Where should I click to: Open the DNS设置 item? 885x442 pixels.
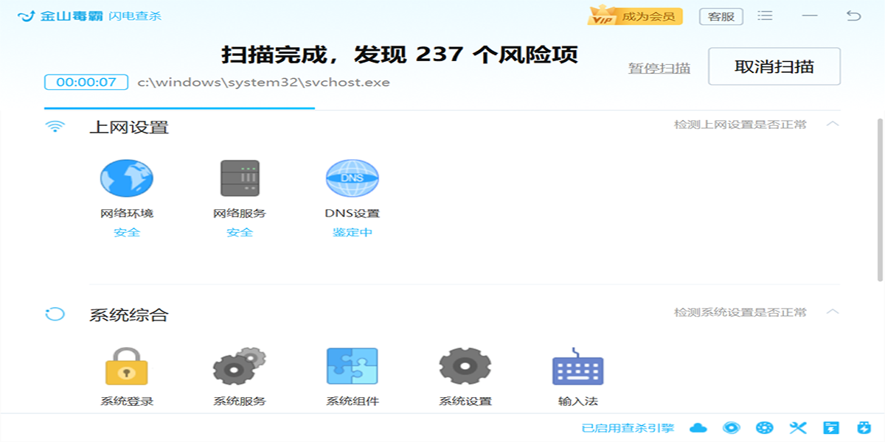[353, 178]
